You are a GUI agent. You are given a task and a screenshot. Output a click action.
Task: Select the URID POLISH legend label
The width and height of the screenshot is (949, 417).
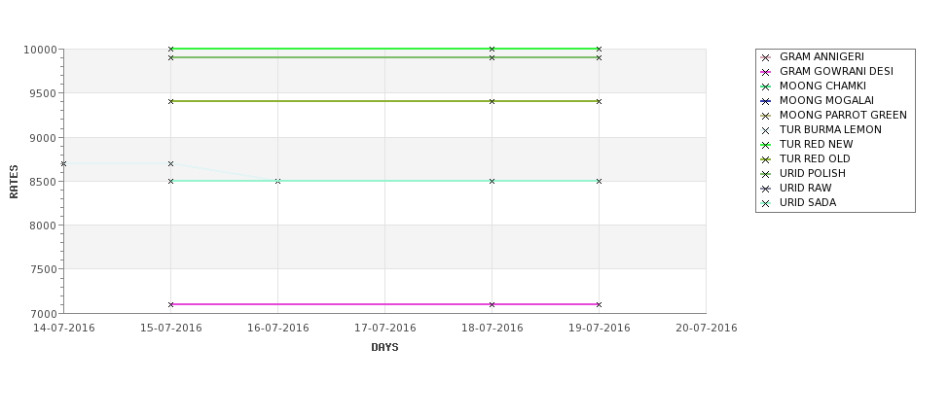tap(812, 173)
